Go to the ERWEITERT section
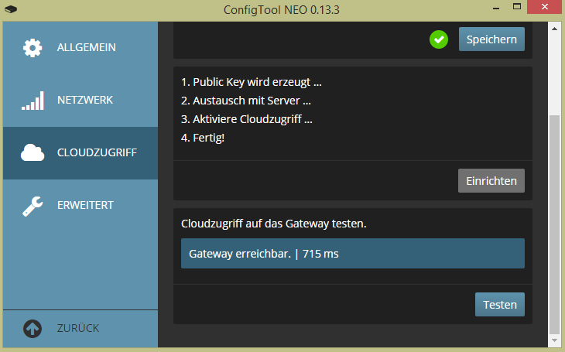The image size is (565, 352). click(85, 205)
